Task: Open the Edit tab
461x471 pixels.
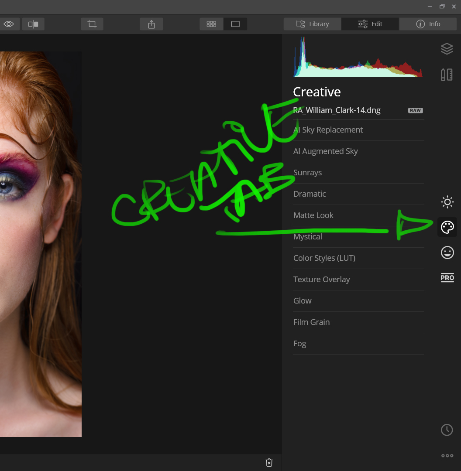Action: click(x=370, y=24)
